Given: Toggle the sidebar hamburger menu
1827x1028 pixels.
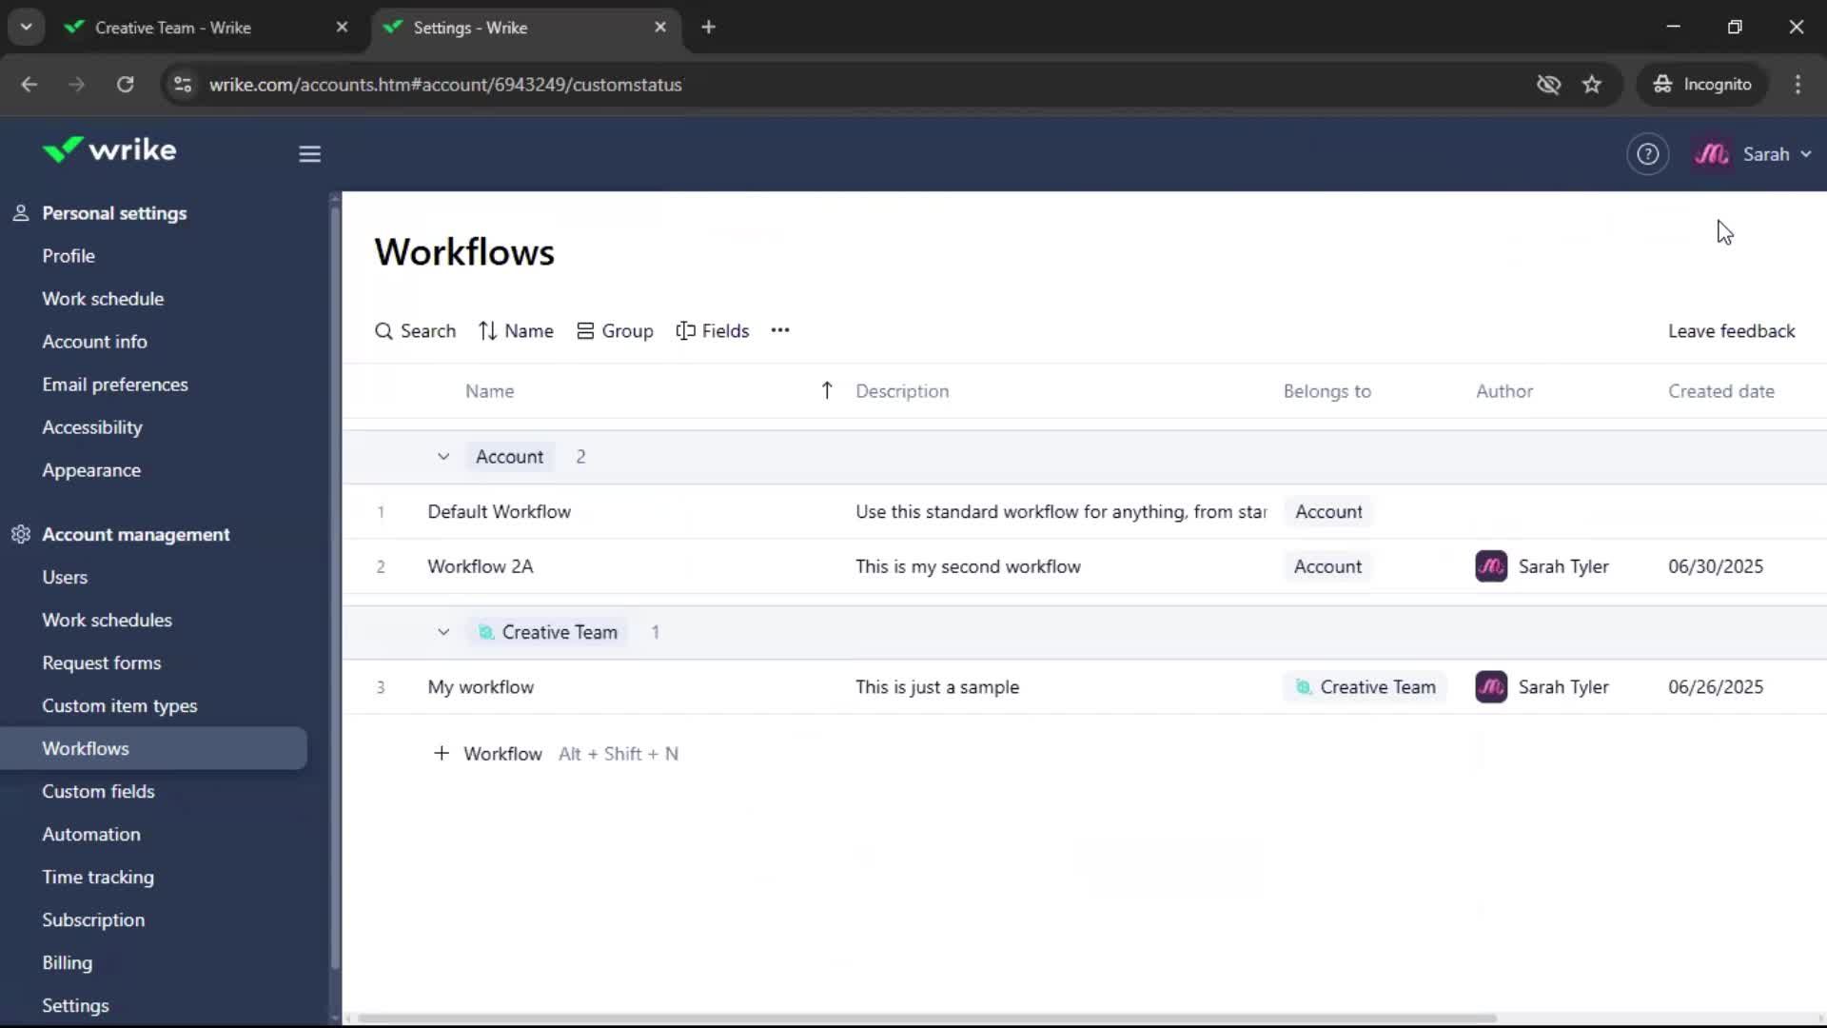Looking at the screenshot, I should (x=309, y=154).
